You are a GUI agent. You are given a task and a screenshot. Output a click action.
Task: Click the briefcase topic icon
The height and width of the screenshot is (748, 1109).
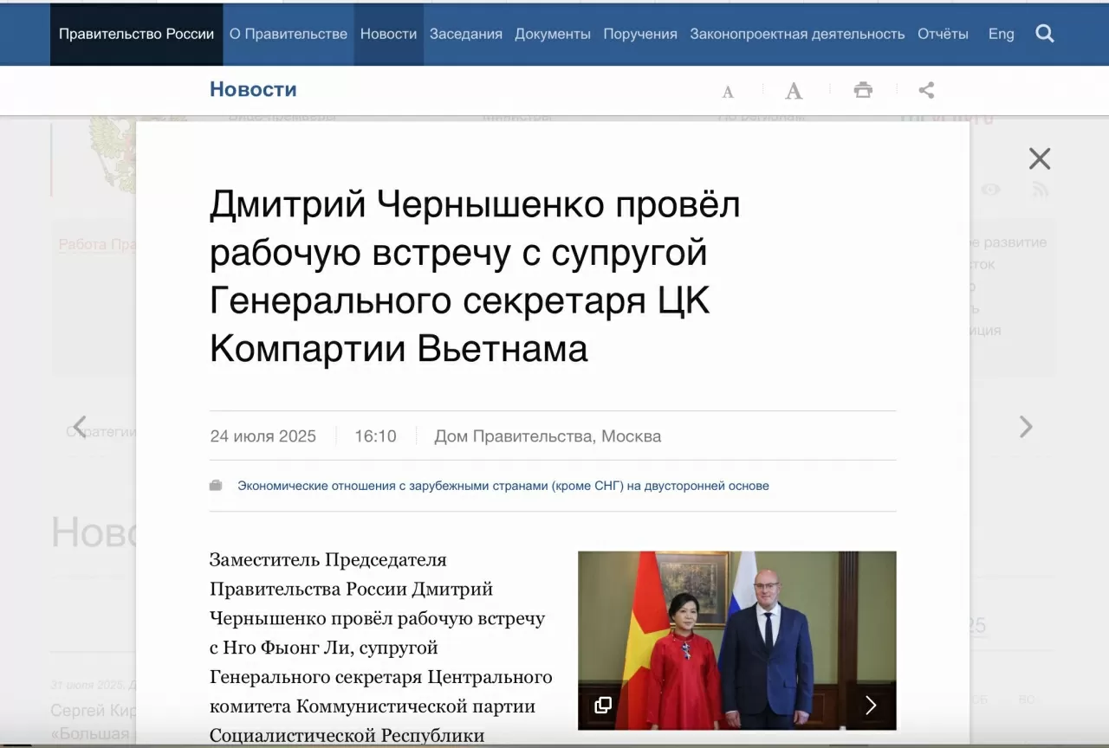point(216,486)
